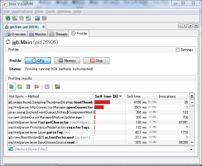This screenshot has width=202, height=166.
Task: Click the 56288 invocations cell
Action: [173, 142]
